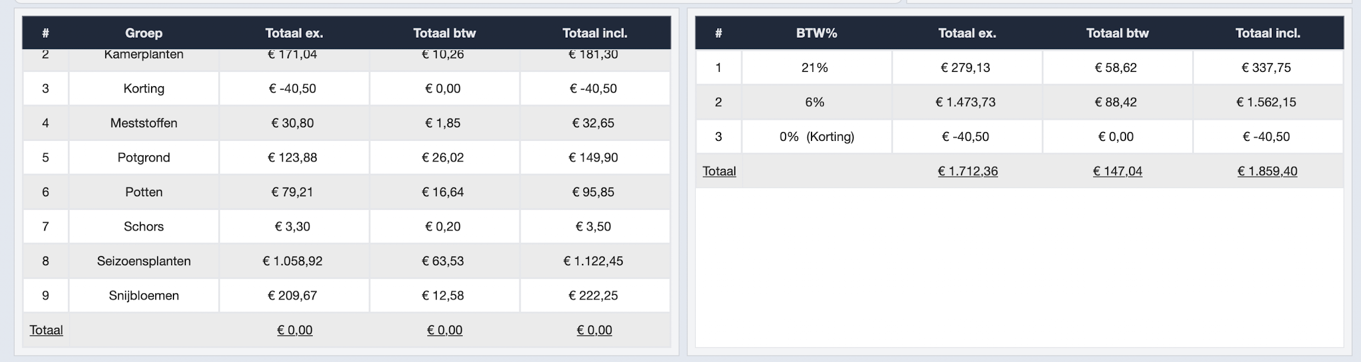Click the € 1.712,36 total ex. amount

[967, 171]
